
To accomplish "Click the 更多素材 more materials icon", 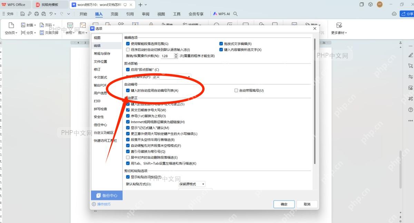I will pos(339,25).
